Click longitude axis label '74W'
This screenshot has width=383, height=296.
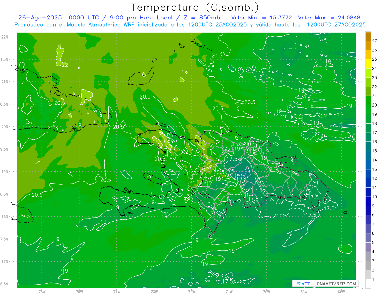tap(117, 292)
